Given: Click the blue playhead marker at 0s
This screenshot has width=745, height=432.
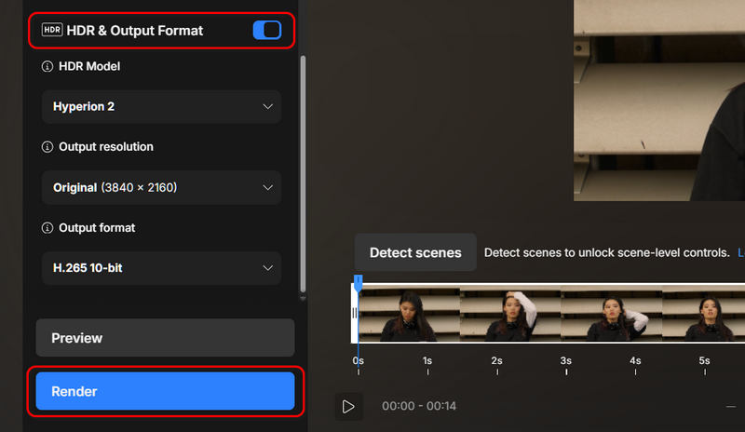Looking at the screenshot, I should (359, 282).
